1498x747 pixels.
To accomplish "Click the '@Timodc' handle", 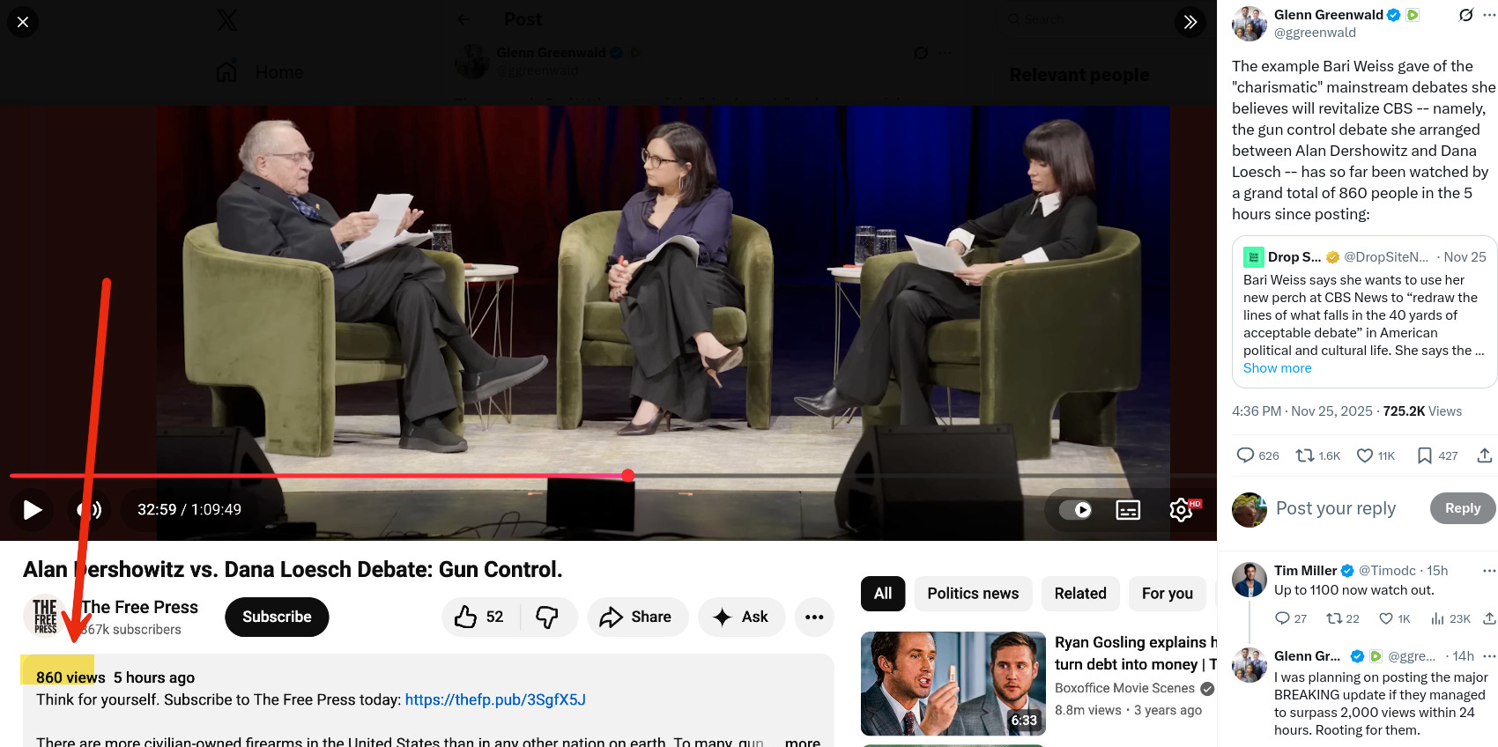I will 1387,571.
